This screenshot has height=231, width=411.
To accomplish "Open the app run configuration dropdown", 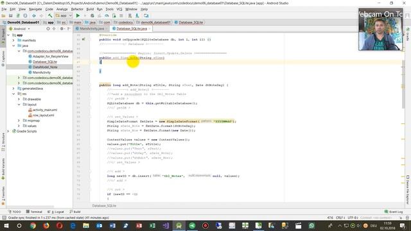I will [64, 15].
